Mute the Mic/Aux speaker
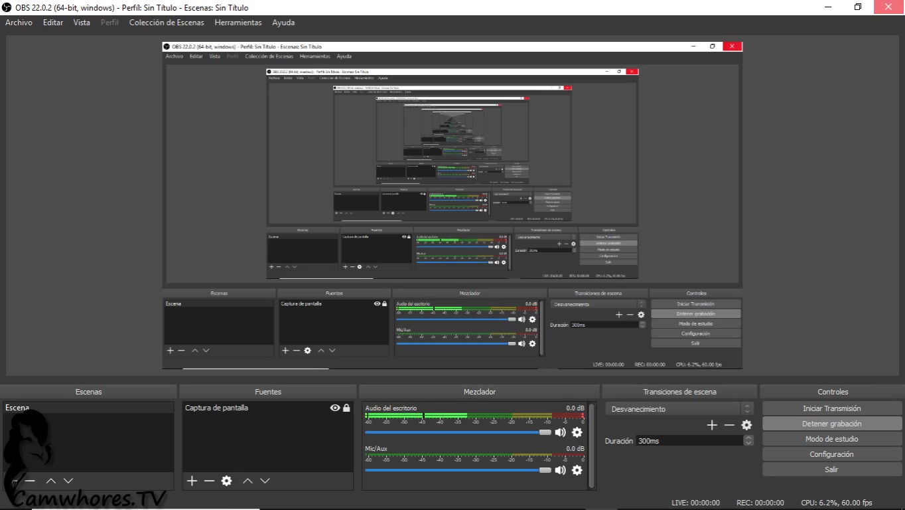The image size is (905, 510). click(561, 470)
